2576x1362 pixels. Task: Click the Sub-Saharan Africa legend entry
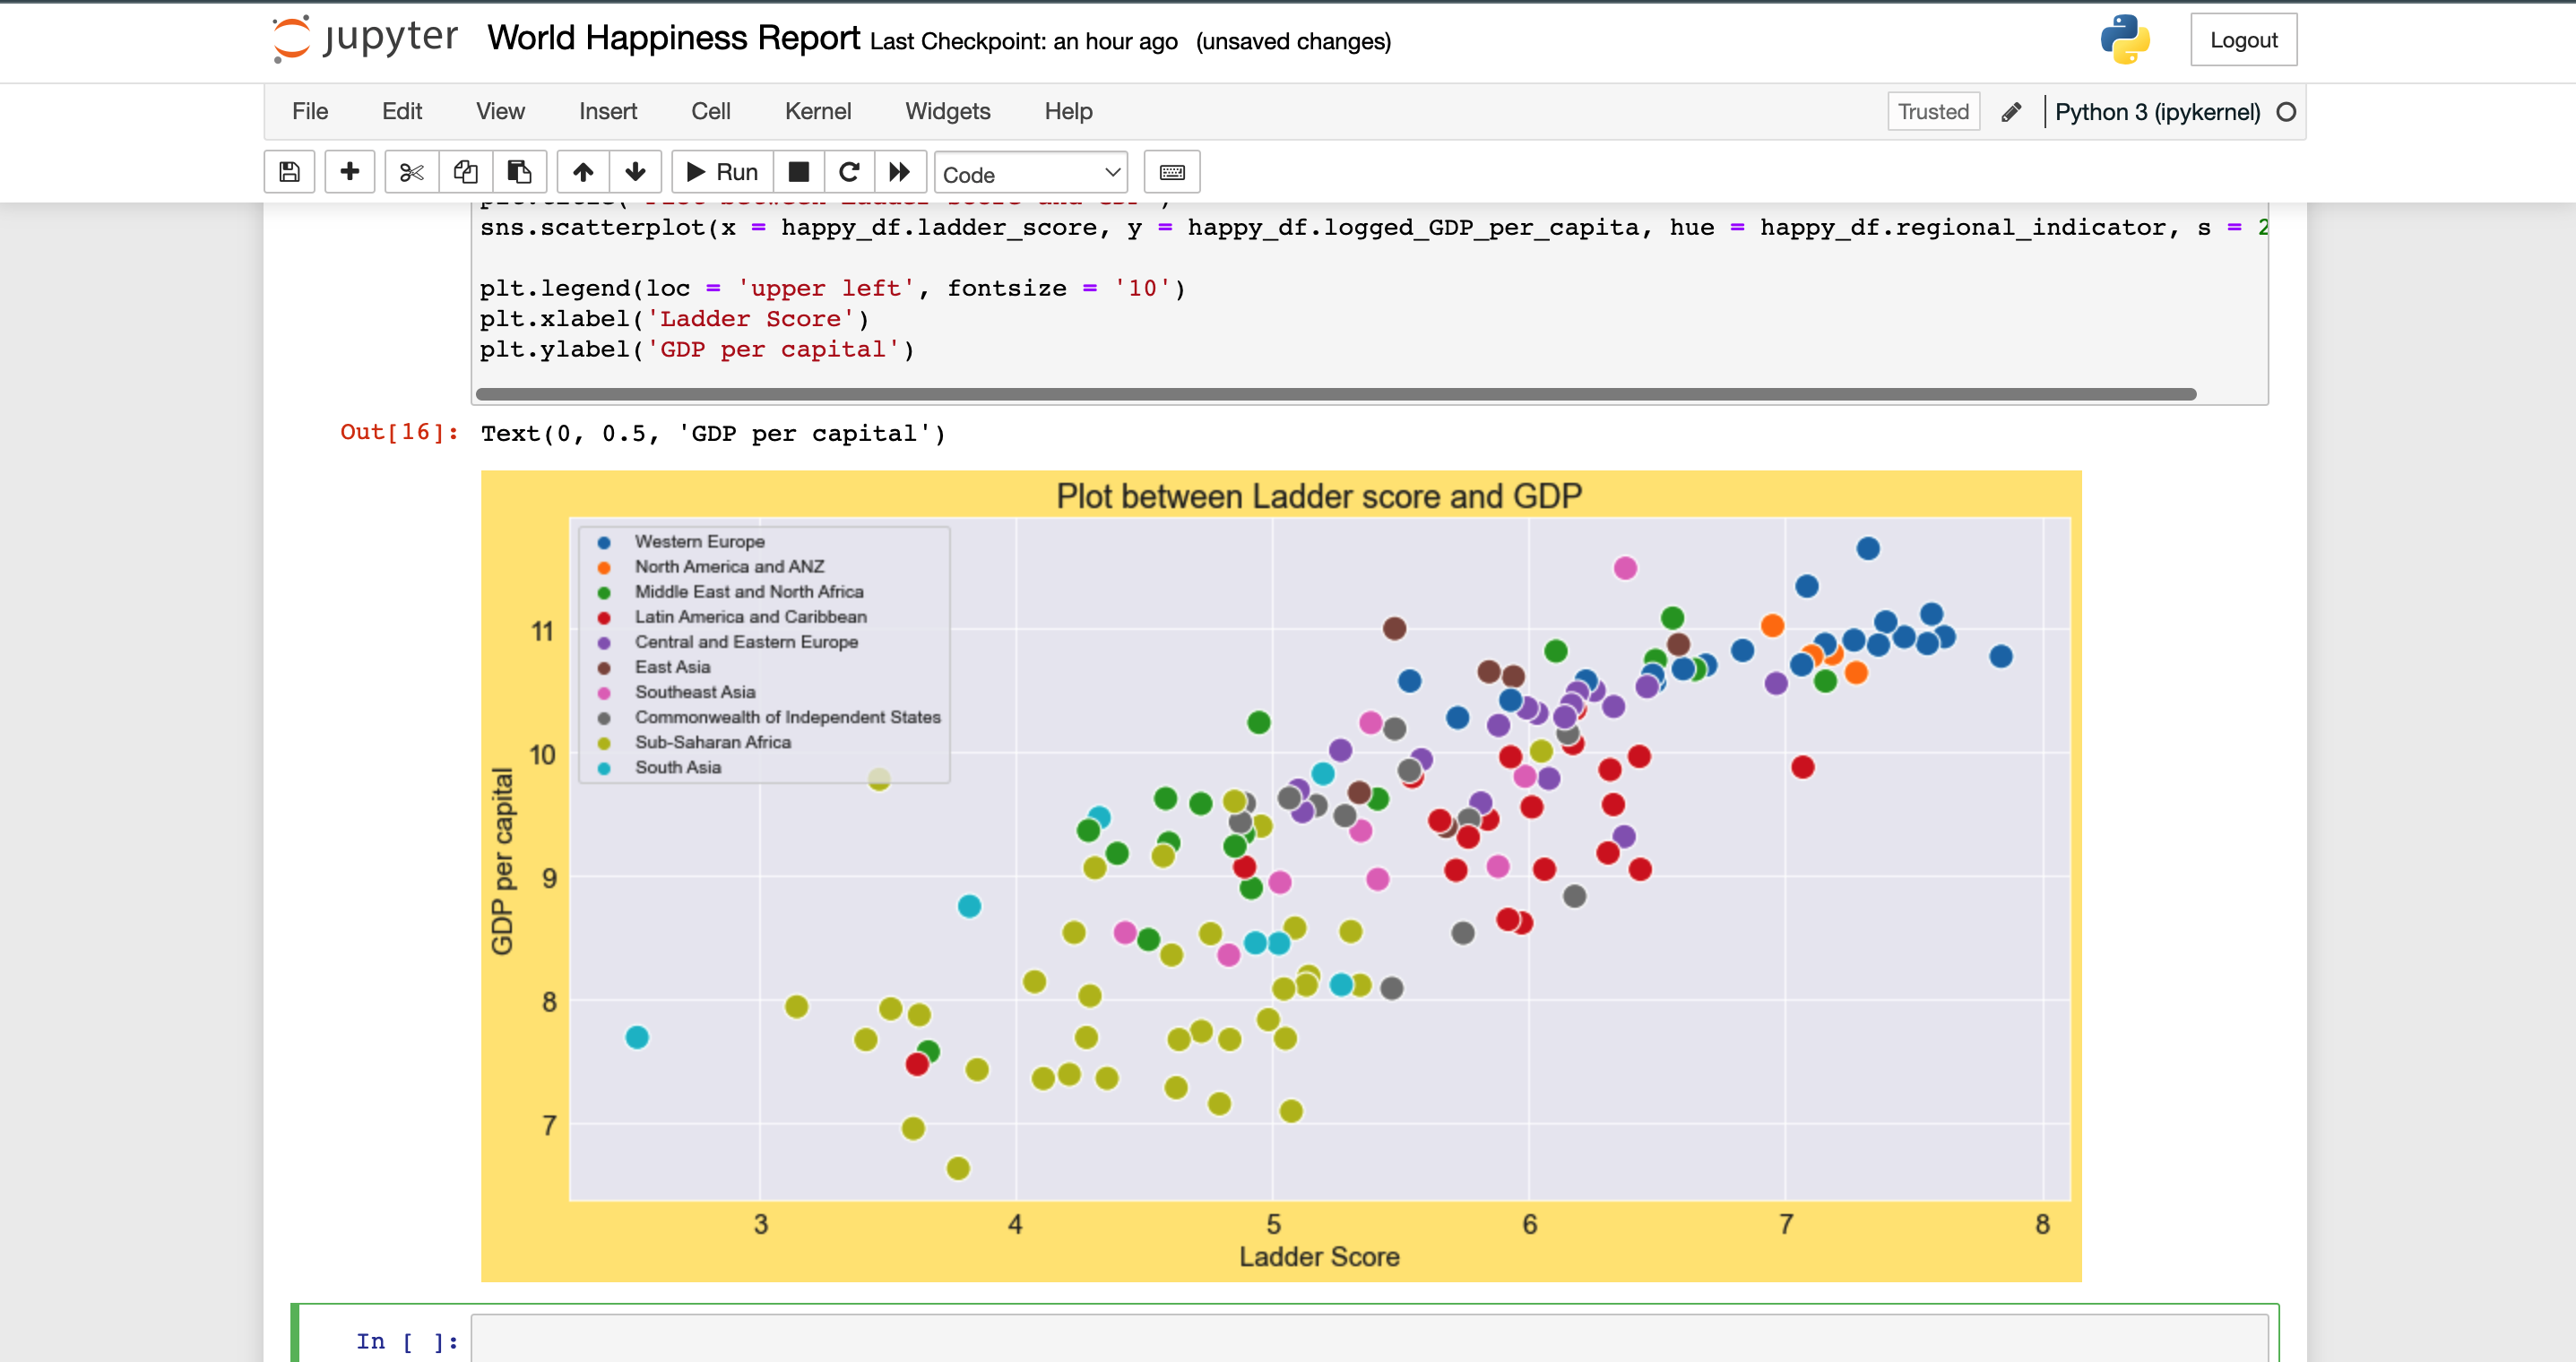click(712, 742)
